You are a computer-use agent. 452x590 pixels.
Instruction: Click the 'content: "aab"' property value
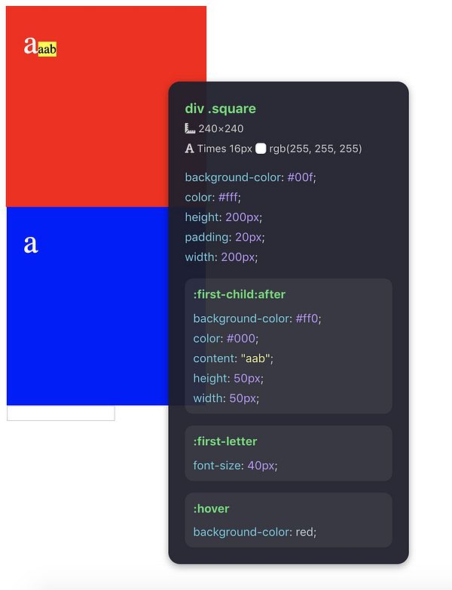point(257,358)
